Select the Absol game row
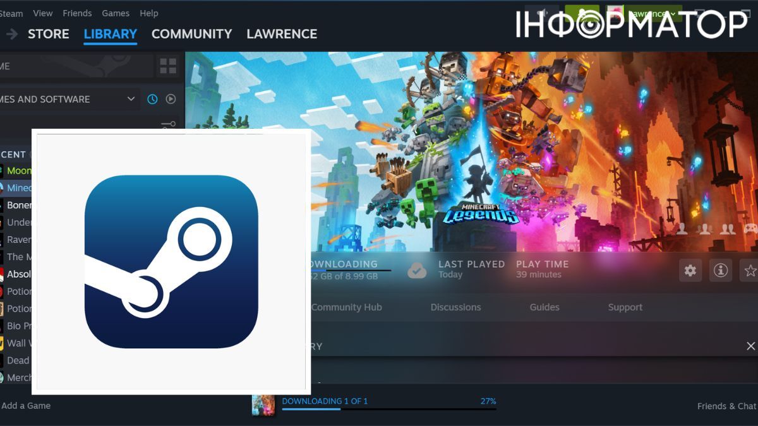Screen dimensions: 758x426 click(x=16, y=274)
